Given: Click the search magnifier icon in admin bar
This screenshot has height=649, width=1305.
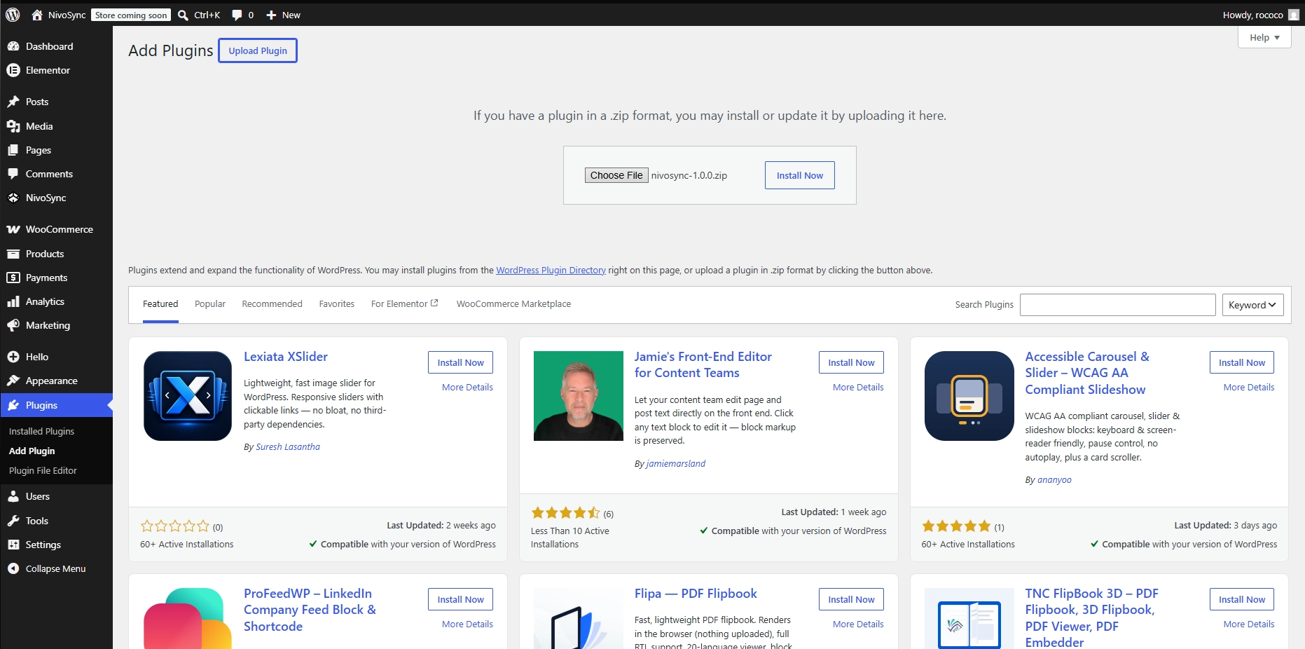Looking at the screenshot, I should (183, 15).
